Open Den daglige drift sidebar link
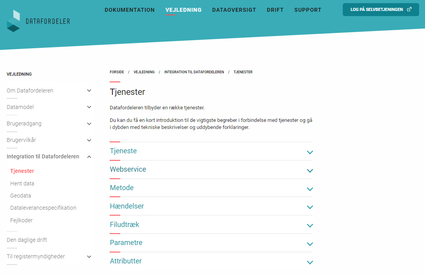The width and height of the screenshot is (425, 274). coord(27,240)
